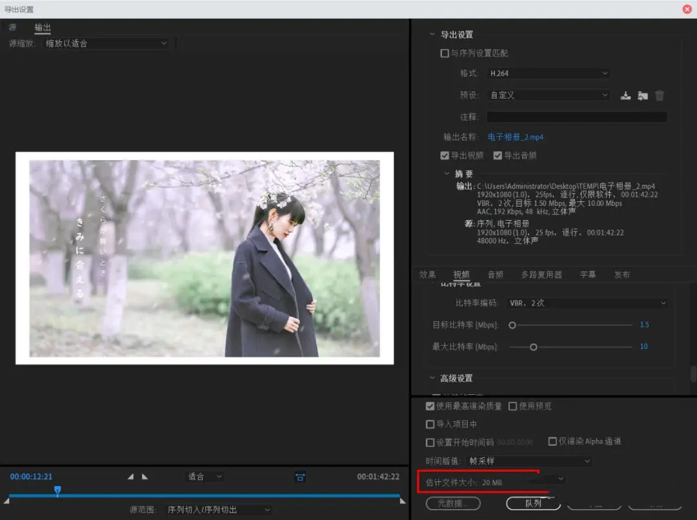Collapse the 摘要 summary section

pos(447,174)
